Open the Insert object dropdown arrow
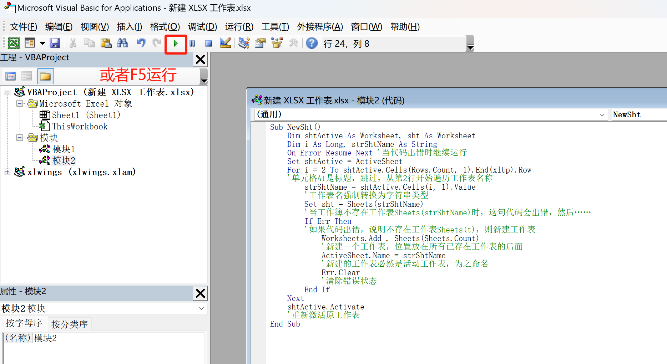This screenshot has width=667, height=364. [42, 43]
